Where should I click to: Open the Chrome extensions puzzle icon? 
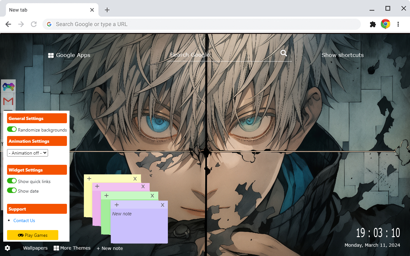373,24
